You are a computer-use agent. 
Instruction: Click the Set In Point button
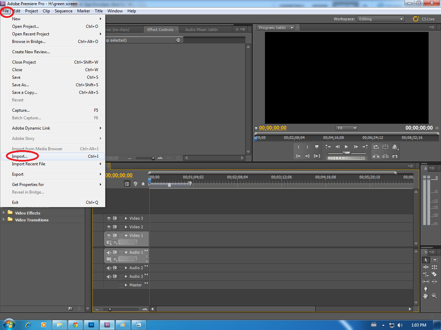[298, 147]
